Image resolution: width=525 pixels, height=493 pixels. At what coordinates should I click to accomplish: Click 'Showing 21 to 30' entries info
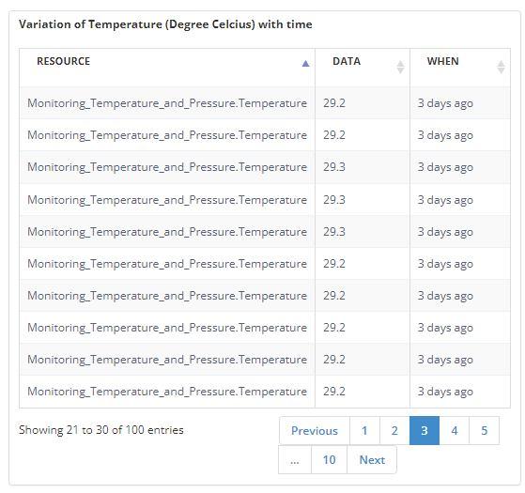(101, 430)
